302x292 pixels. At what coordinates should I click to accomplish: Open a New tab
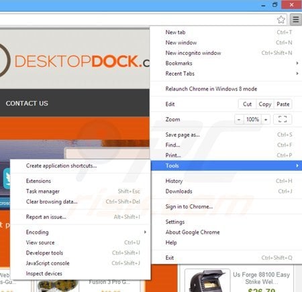point(226,32)
